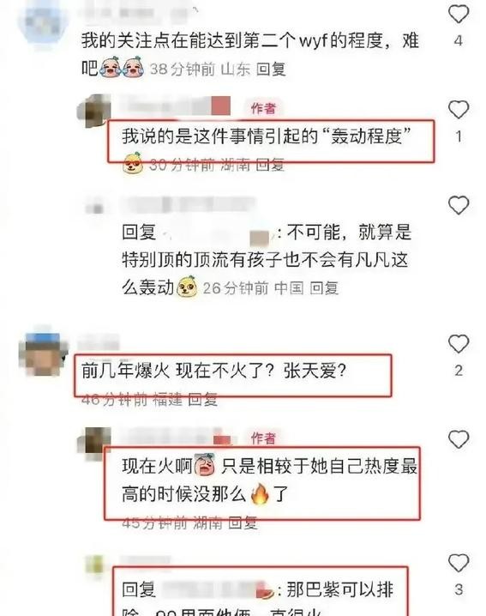This screenshot has width=486, height=616.
Task: Open the comment text "前几年爆火 现在不火了? 张天爱?"
Action: (x=213, y=371)
